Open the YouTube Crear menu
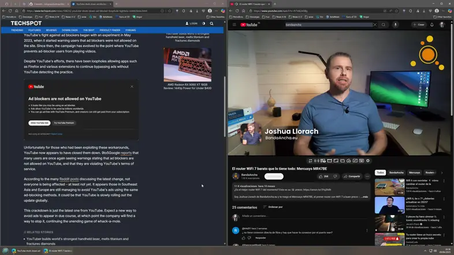Screen dimensions: 454x255 (x=419, y=25)
